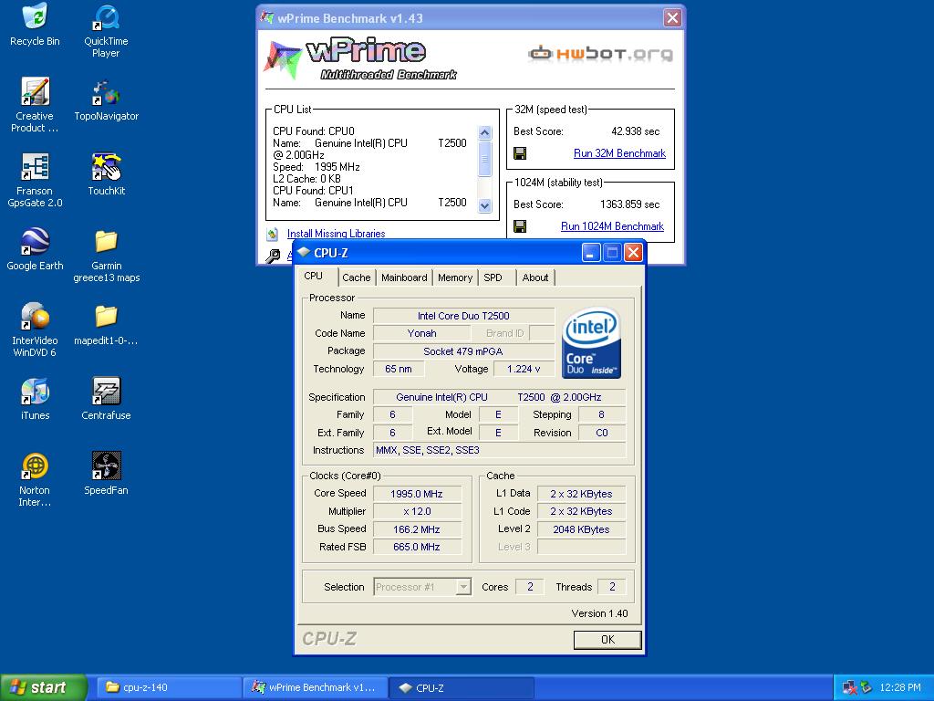Screen dimensions: 934x701
Task: Select Google Earth desktop shortcut
Action: pos(35,241)
